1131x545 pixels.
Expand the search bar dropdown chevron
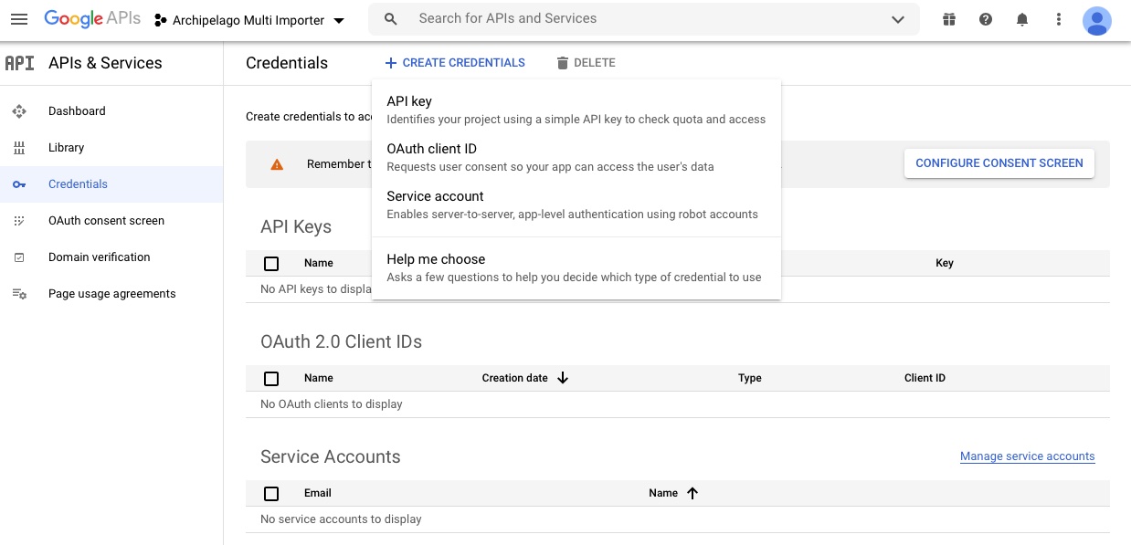898,19
